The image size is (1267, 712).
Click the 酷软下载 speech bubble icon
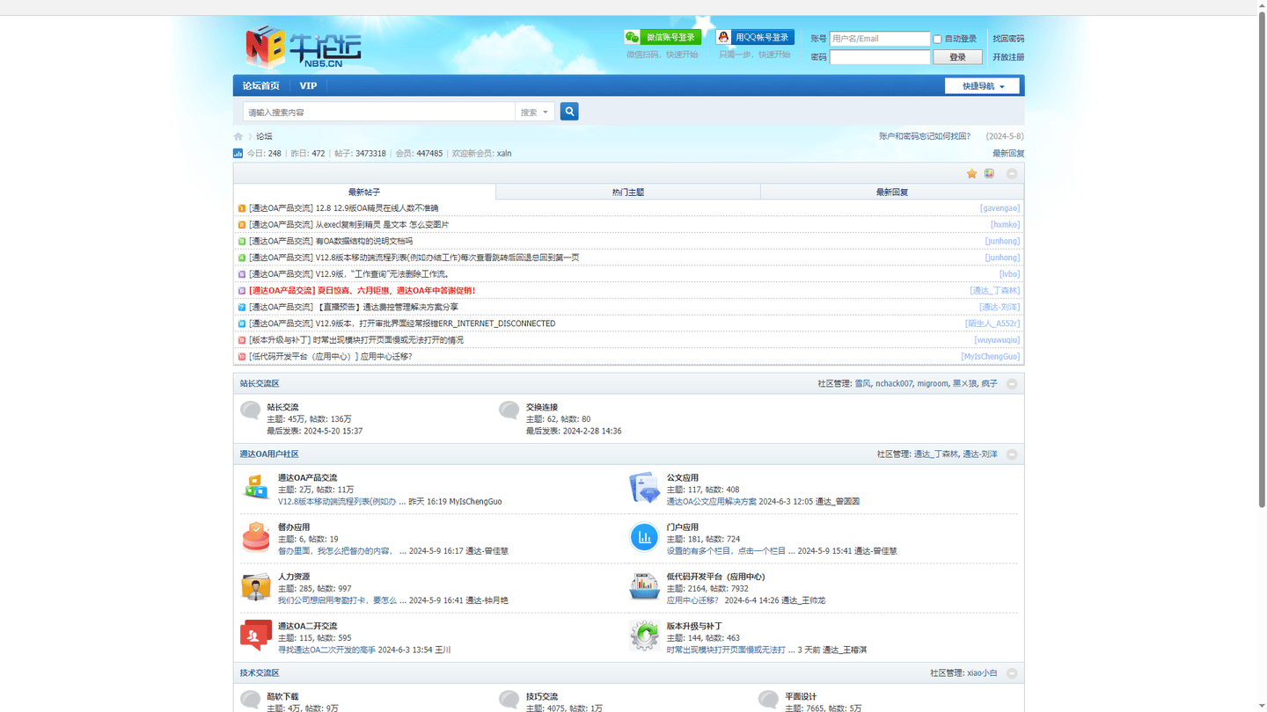pos(251,700)
